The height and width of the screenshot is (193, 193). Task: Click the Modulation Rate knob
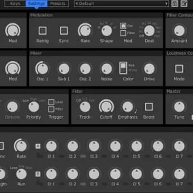pos(85,30)
